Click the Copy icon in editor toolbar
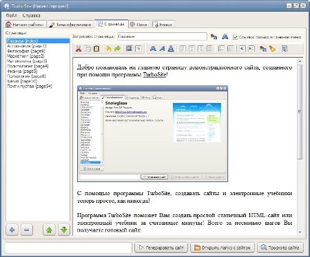Screen dimensions: 310x257 (87, 49)
